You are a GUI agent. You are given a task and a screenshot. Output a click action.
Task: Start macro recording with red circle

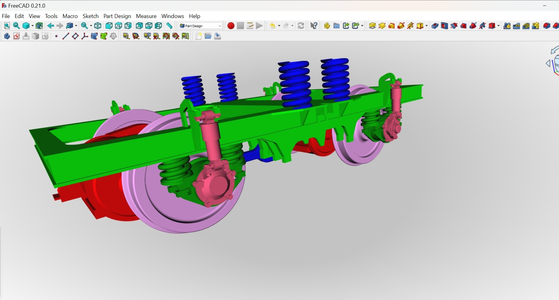[231, 26]
